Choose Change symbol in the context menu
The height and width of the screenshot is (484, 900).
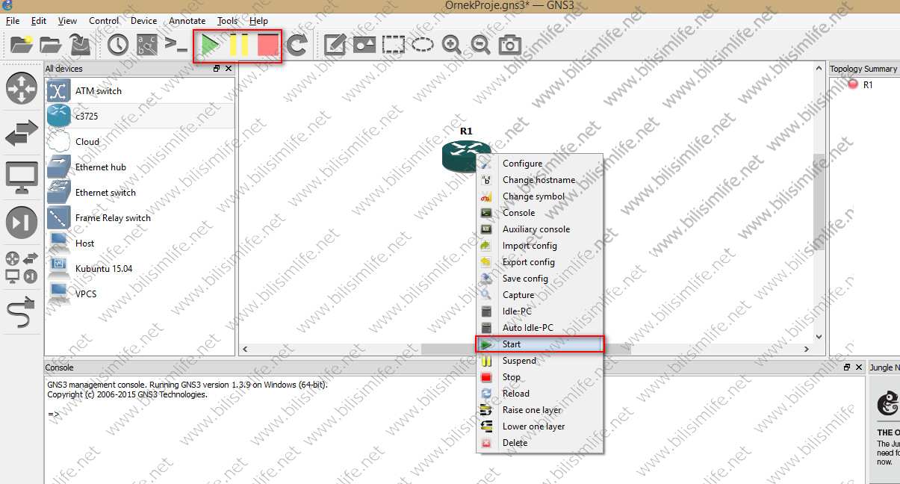coord(539,196)
